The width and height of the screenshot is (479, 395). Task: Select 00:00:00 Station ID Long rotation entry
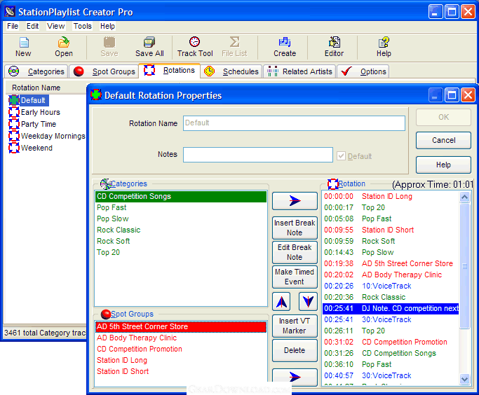pyautogui.click(x=391, y=196)
